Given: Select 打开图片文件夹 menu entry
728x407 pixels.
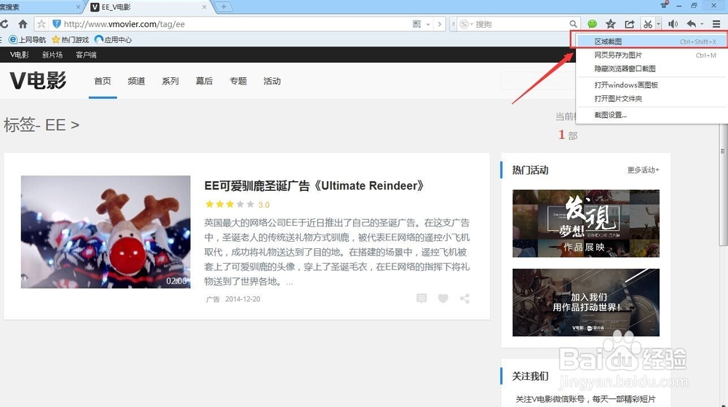Looking at the screenshot, I should [652, 98].
